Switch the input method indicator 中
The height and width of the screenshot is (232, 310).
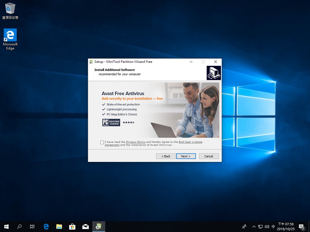(x=273, y=227)
